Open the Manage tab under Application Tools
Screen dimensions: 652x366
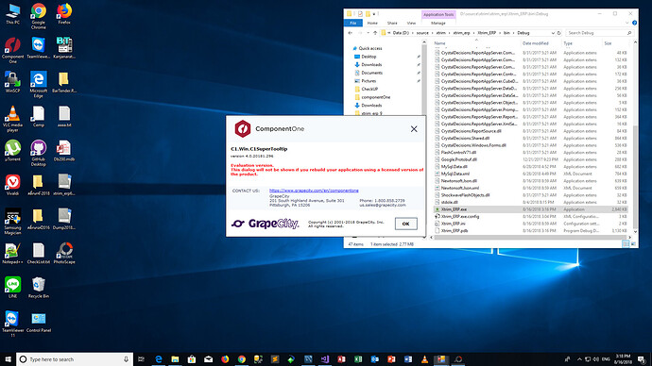(x=438, y=24)
